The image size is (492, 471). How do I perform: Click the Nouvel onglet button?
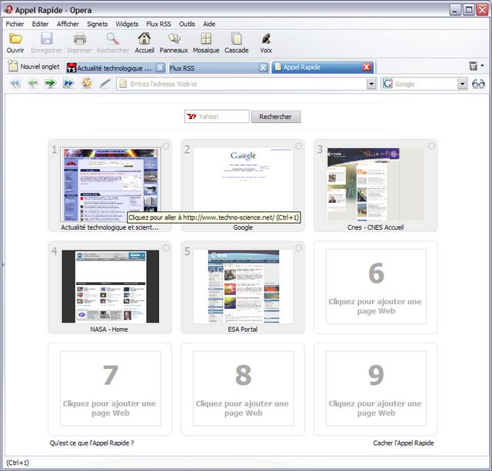[x=34, y=67]
